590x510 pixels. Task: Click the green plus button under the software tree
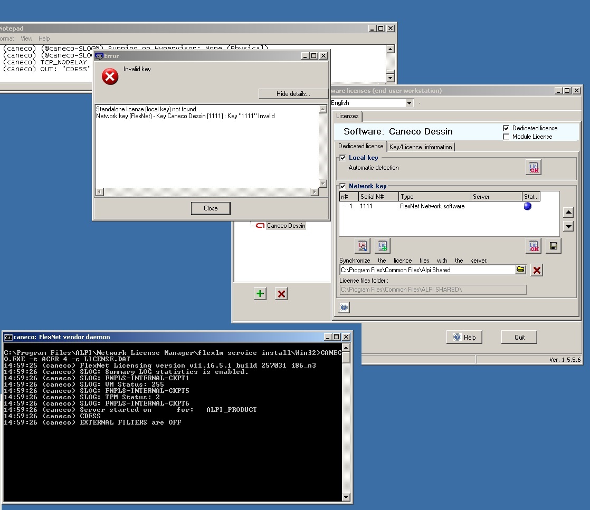[x=260, y=294]
